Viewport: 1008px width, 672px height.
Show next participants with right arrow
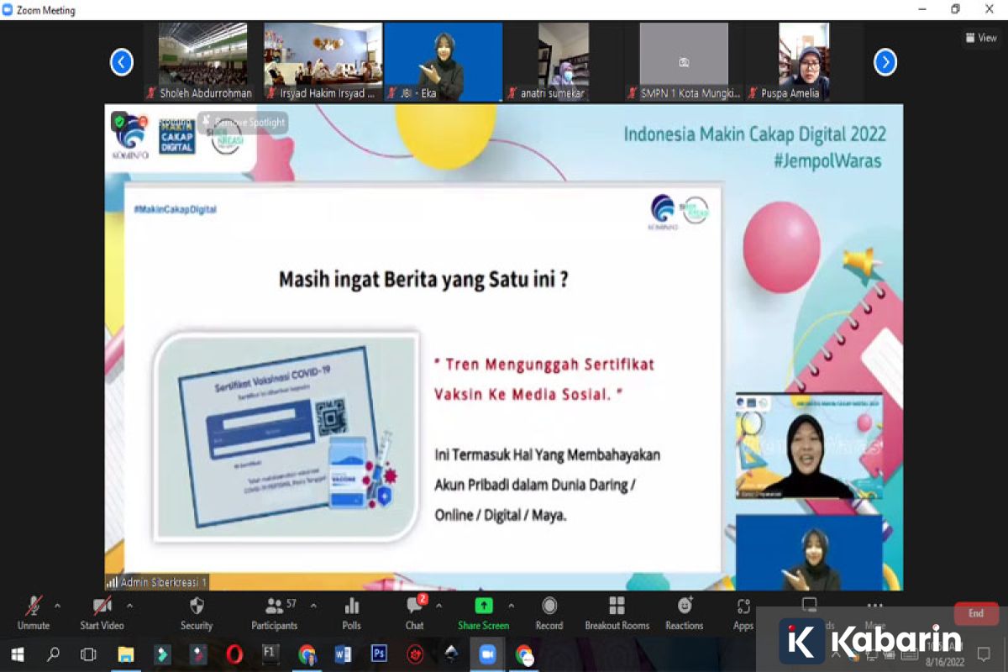pyautogui.click(x=885, y=62)
